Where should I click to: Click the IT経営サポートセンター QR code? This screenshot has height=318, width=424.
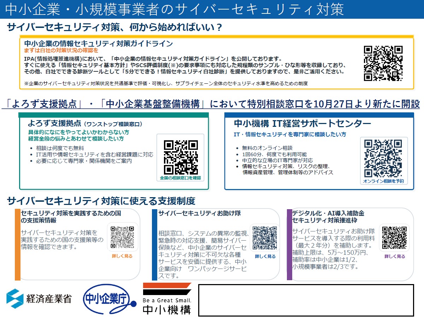click(x=383, y=158)
